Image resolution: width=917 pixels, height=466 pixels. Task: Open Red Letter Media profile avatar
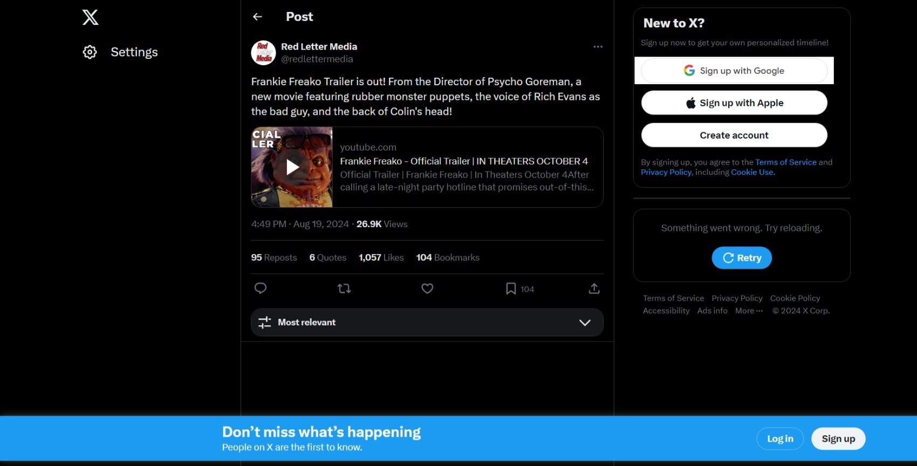click(264, 53)
